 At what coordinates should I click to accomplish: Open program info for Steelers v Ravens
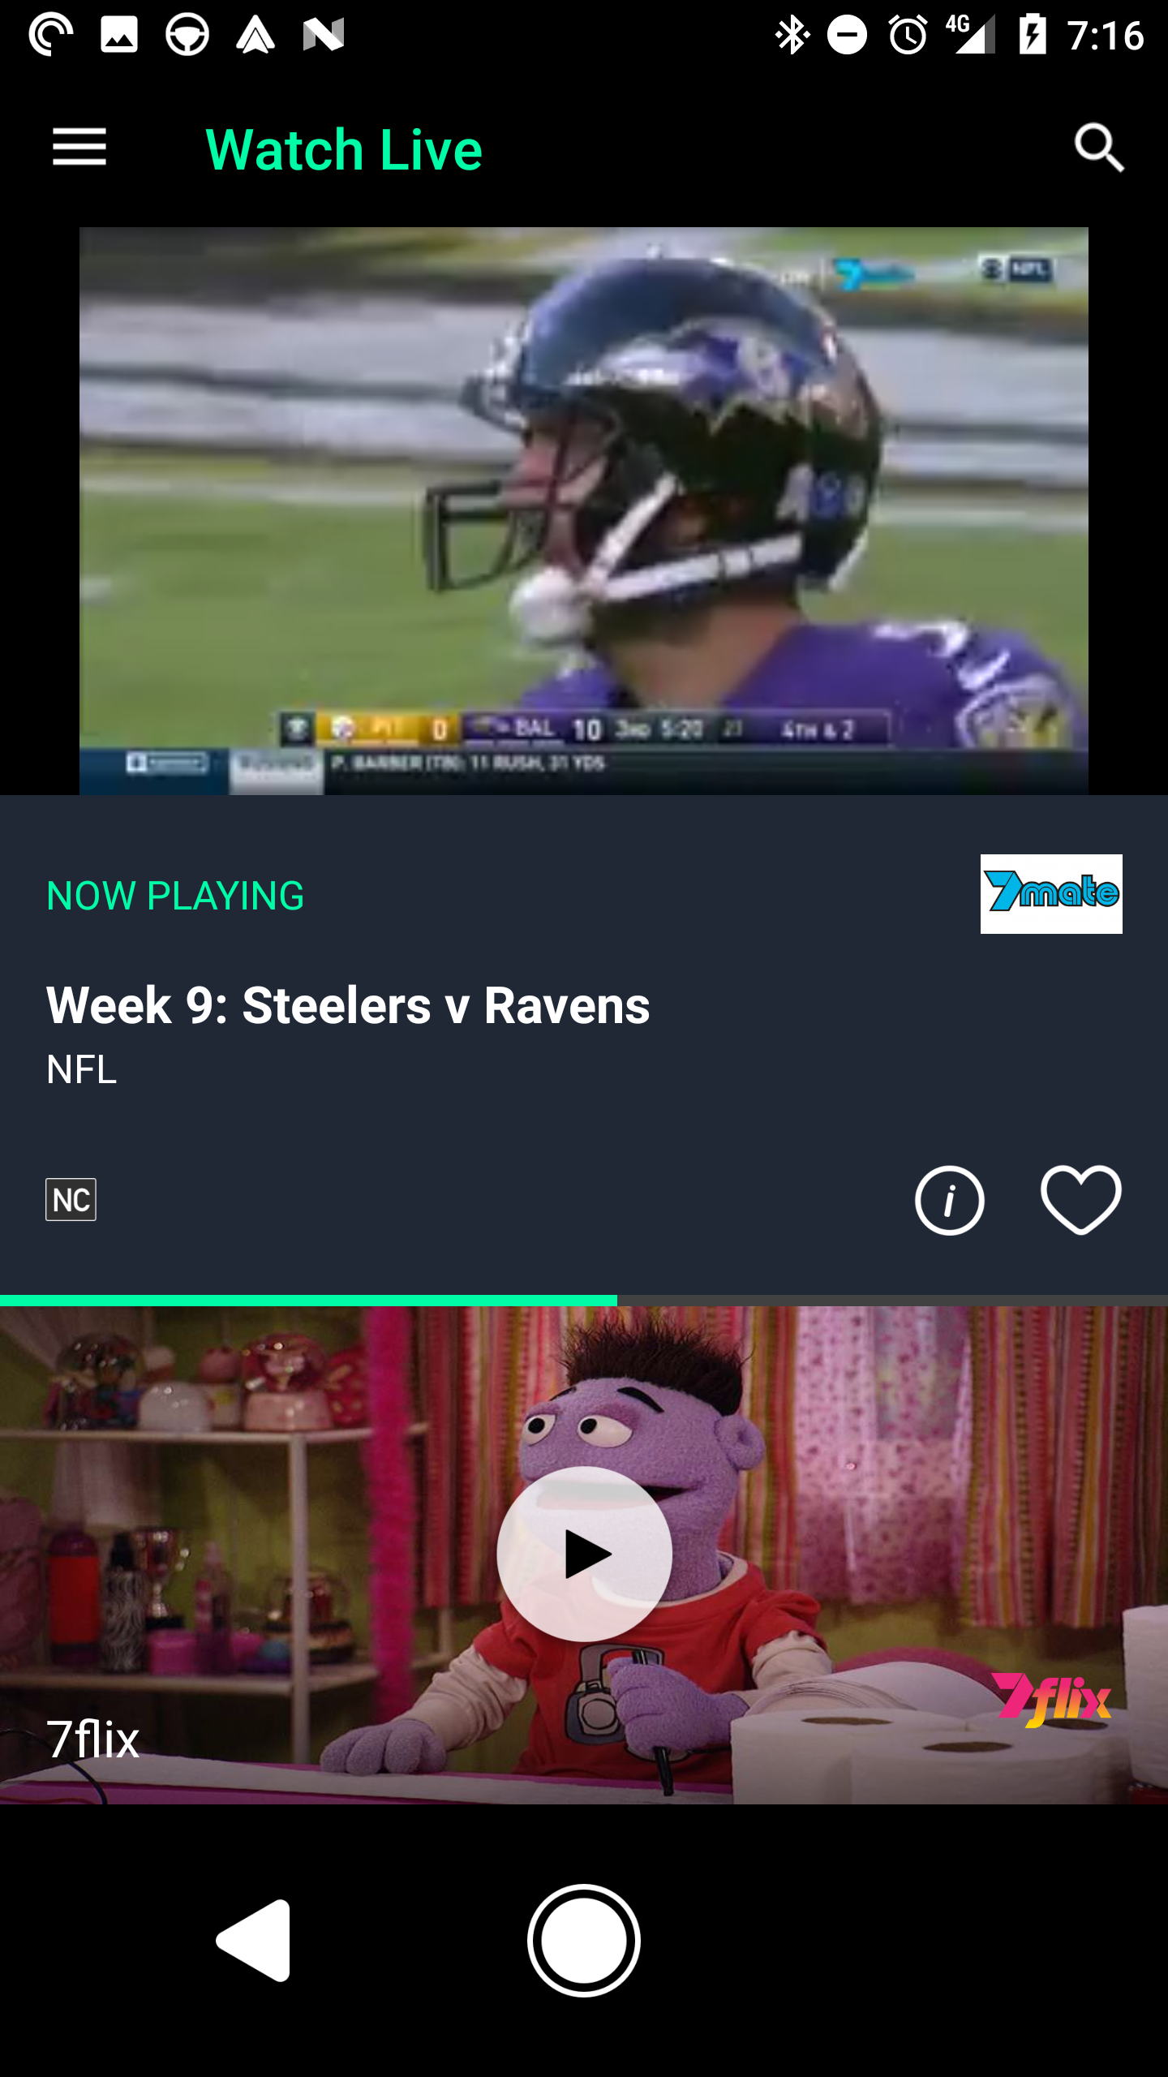[x=949, y=1200]
